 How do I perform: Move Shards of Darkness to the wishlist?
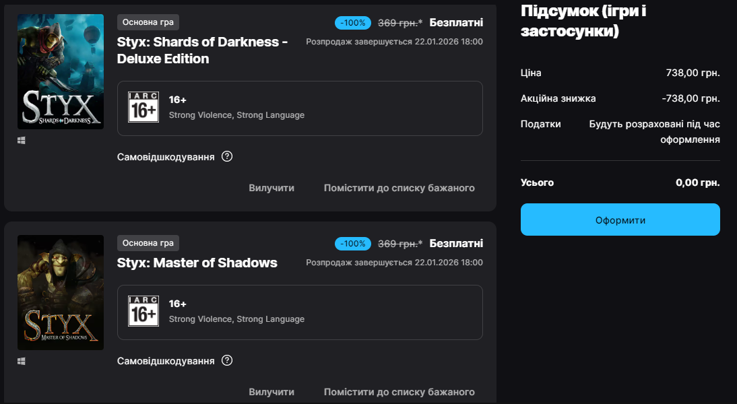[x=399, y=188]
